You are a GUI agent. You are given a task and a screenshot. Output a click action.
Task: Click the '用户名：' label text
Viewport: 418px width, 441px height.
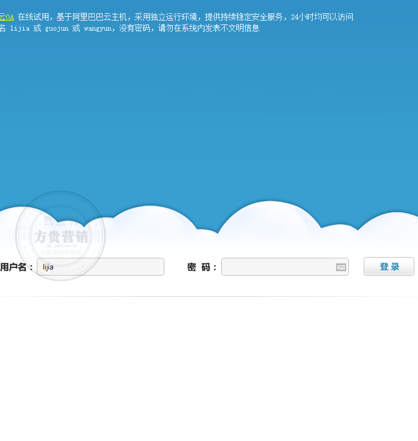click(16, 267)
